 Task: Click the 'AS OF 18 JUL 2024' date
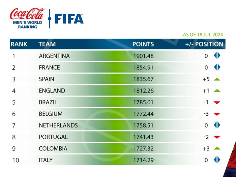pyautogui.click(x=203, y=34)
